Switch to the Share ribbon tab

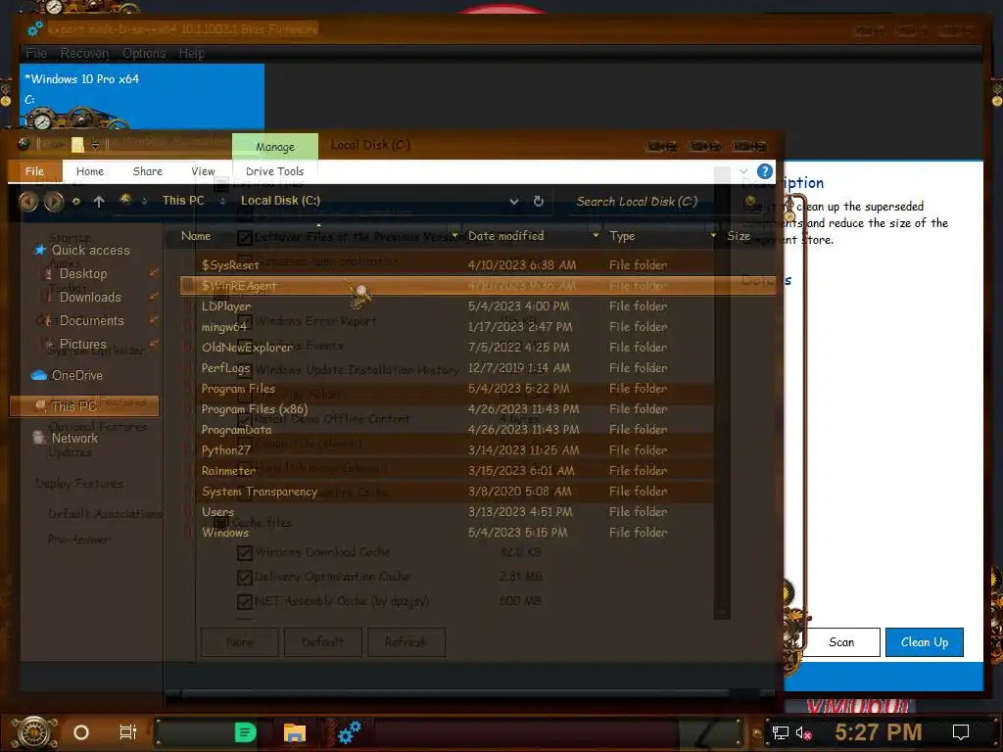147,171
